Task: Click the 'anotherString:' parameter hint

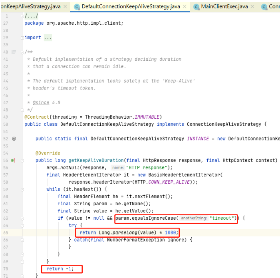Action: [194, 218]
